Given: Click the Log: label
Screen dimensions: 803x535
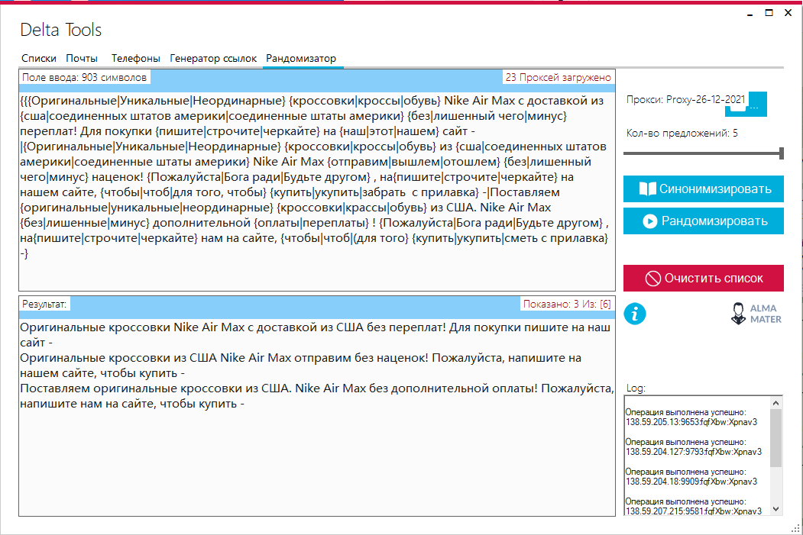Looking at the screenshot, I should 636,388.
